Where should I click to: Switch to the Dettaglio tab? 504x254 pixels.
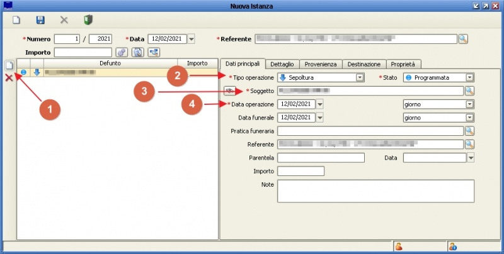(x=282, y=64)
